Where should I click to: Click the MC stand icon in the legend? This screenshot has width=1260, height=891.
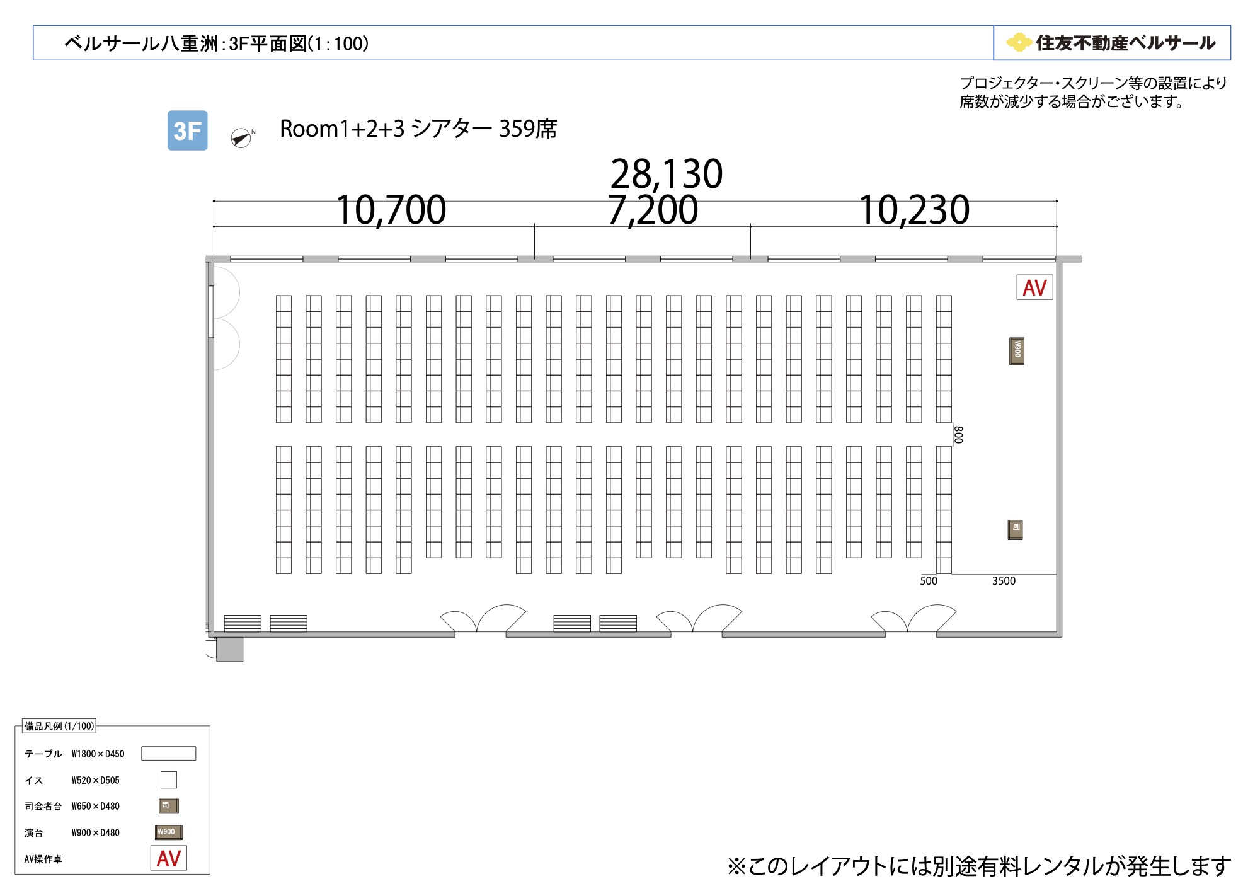(168, 805)
